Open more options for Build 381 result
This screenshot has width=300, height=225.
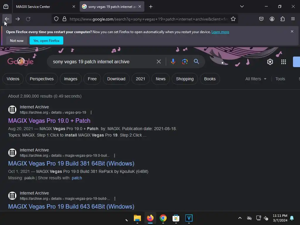click(x=115, y=156)
